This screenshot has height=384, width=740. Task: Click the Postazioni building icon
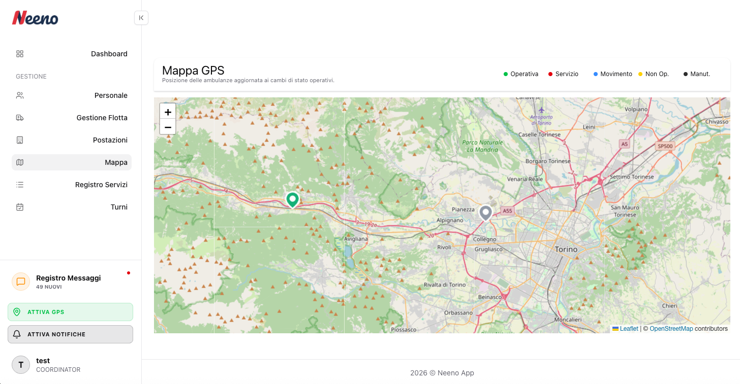(x=20, y=140)
